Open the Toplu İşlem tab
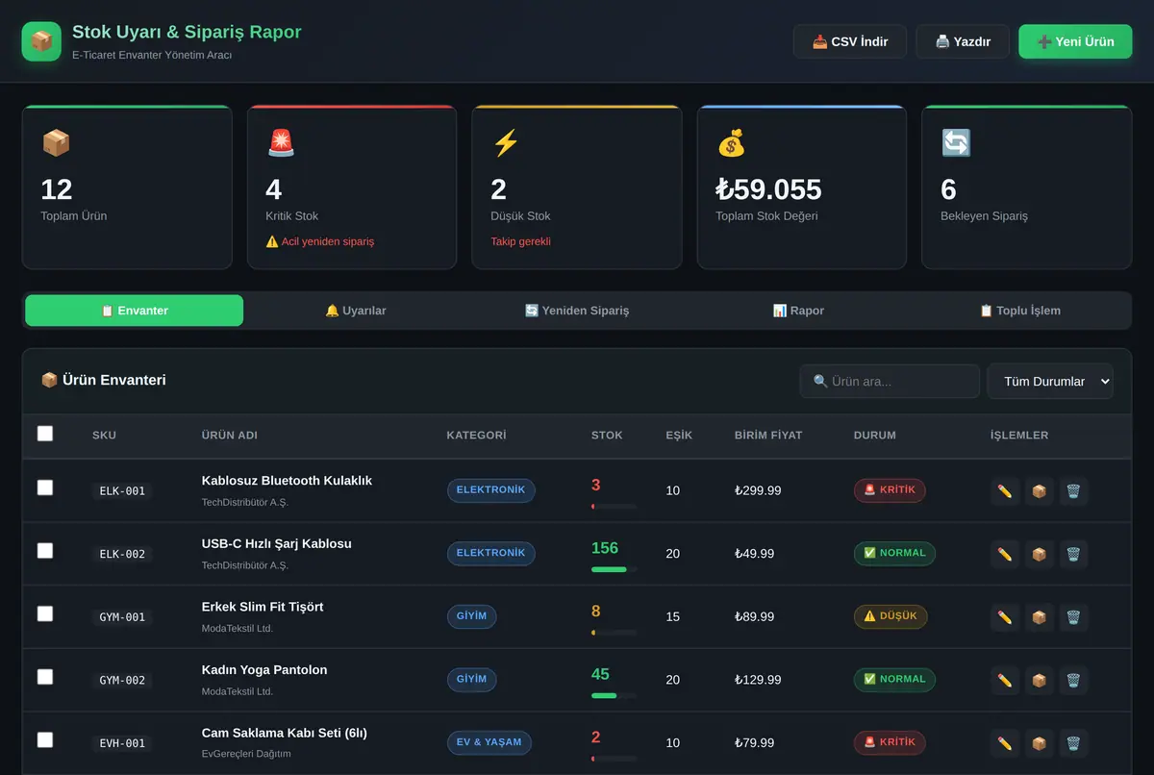This screenshot has width=1154, height=775. pyautogui.click(x=1019, y=311)
